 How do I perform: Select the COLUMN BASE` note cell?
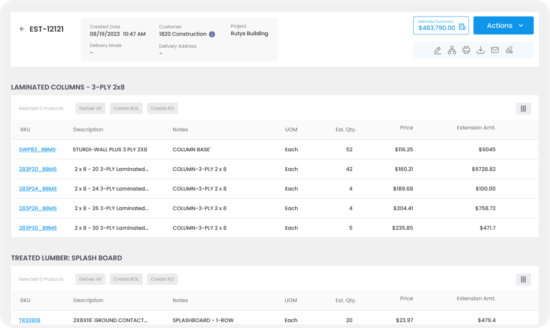192,149
